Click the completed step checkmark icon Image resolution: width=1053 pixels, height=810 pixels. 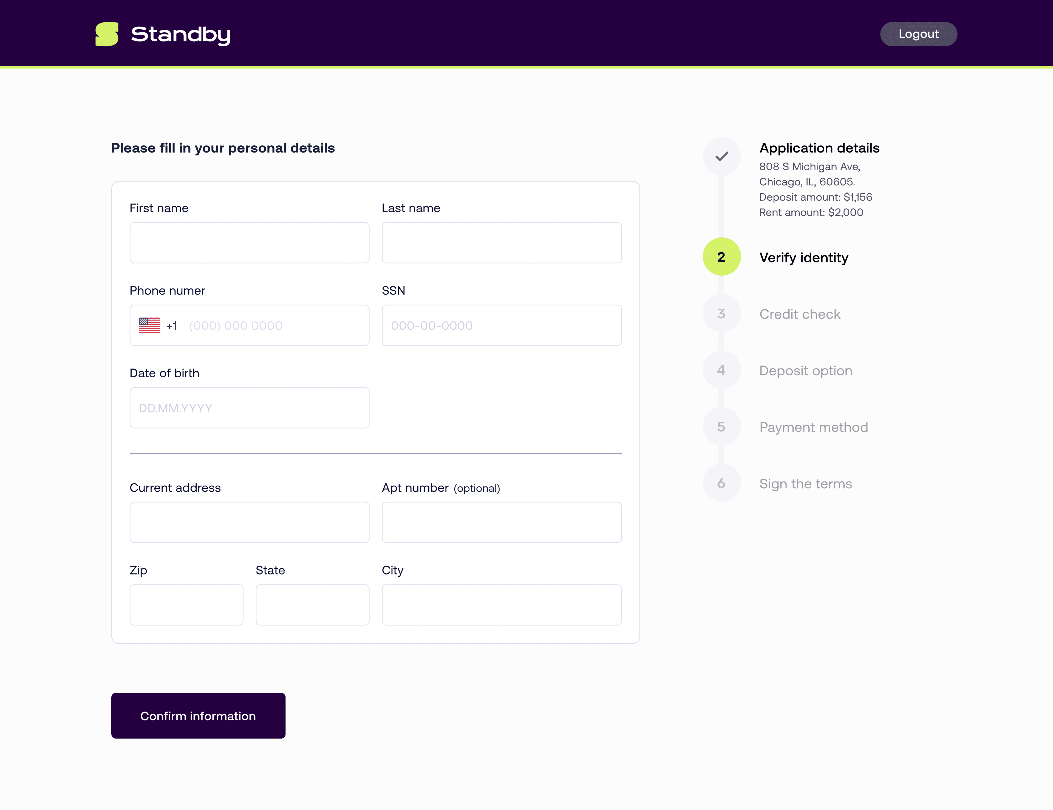(721, 156)
